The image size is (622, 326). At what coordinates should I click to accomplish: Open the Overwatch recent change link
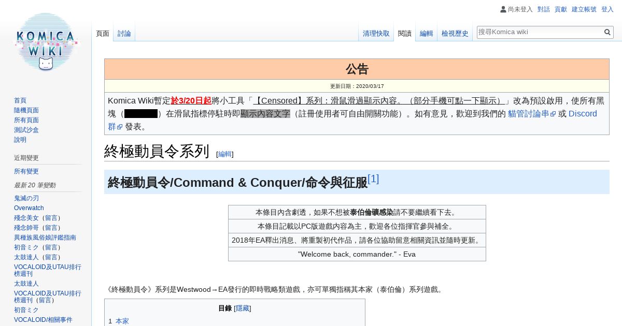coord(29,208)
